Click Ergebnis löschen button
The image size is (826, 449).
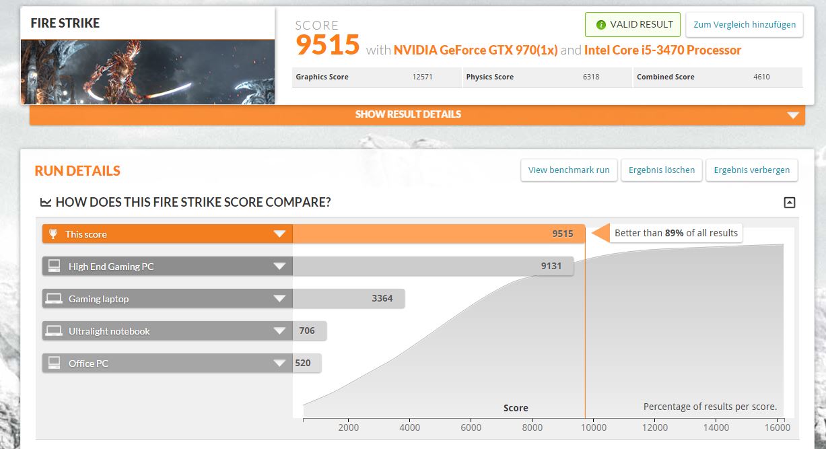[x=662, y=170]
